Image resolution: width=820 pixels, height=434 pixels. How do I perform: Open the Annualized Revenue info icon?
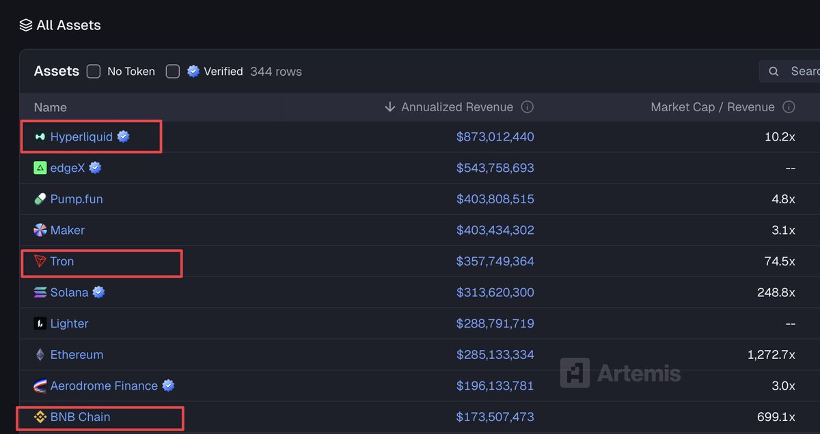click(528, 107)
